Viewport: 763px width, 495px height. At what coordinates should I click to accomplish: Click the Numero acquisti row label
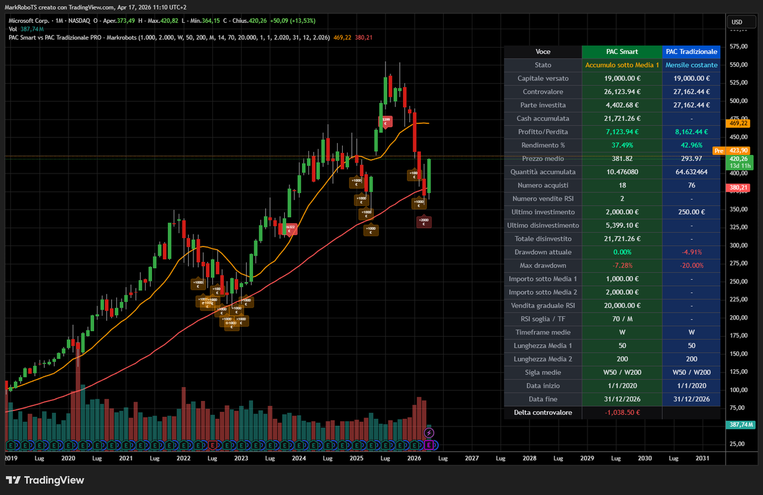coord(543,185)
